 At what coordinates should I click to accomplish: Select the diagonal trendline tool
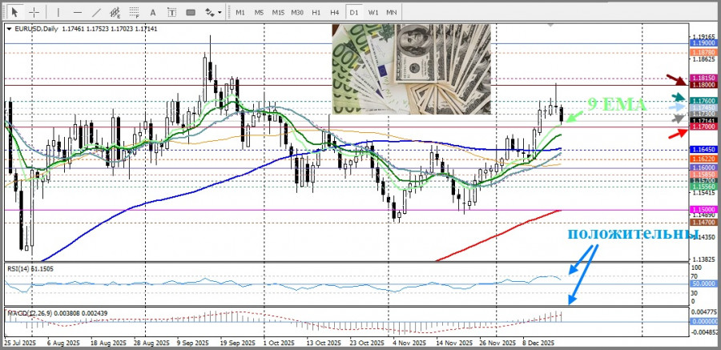click(x=96, y=12)
